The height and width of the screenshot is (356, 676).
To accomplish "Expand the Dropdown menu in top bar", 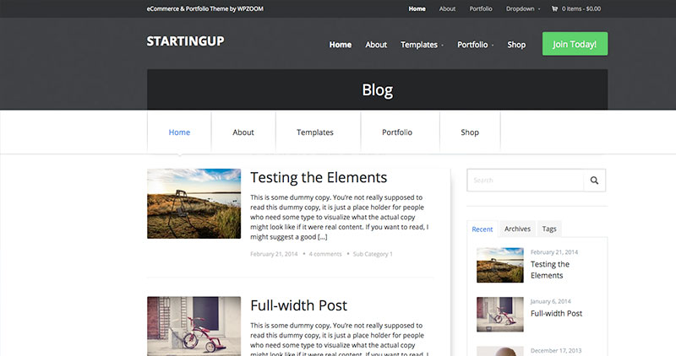I will [x=522, y=8].
